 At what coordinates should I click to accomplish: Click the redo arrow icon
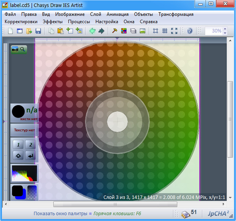(x=101, y=31)
